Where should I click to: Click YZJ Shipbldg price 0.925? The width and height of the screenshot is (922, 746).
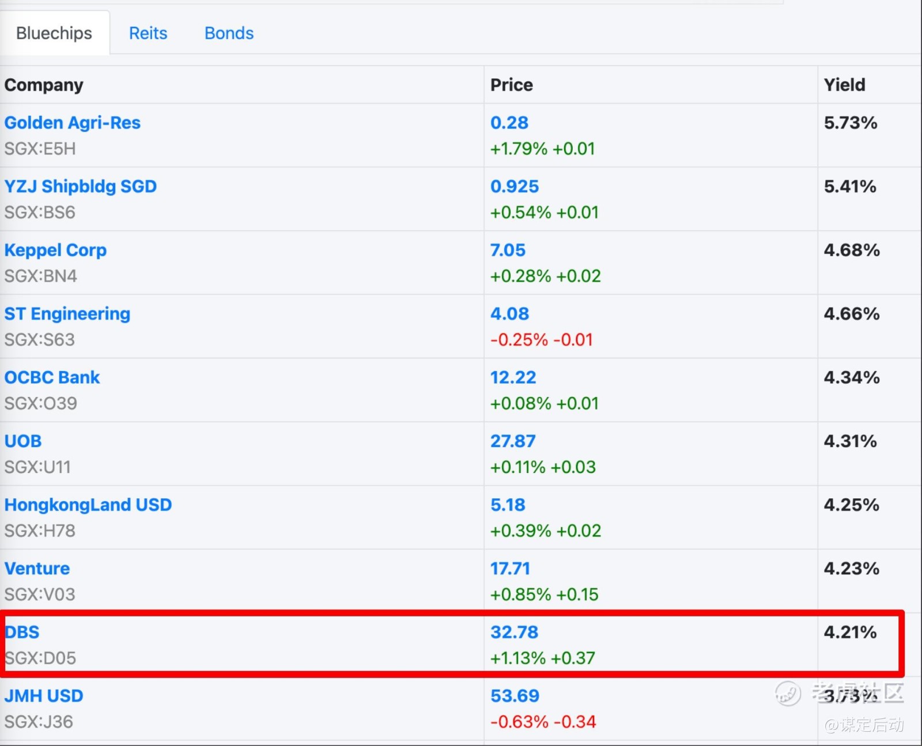pos(515,187)
